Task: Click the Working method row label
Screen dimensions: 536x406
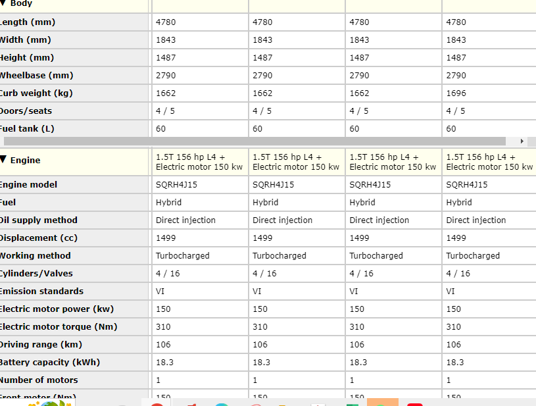Action: [35, 256]
